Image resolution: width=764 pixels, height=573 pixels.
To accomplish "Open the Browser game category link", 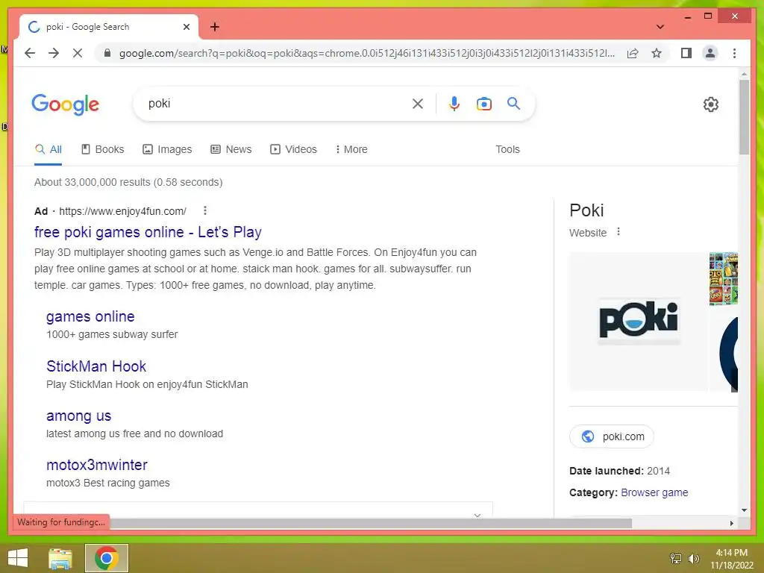I will click(654, 492).
